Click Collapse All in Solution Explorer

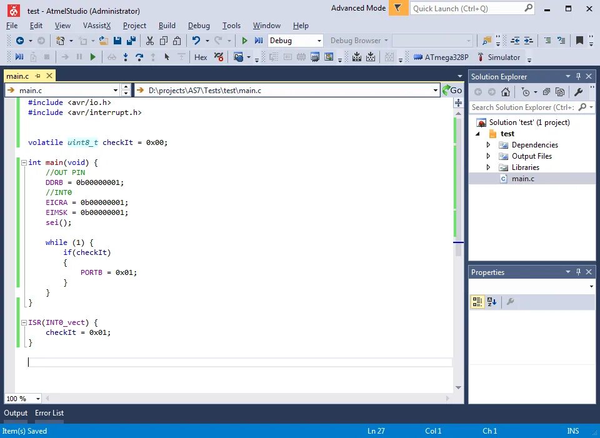pyautogui.click(x=546, y=92)
